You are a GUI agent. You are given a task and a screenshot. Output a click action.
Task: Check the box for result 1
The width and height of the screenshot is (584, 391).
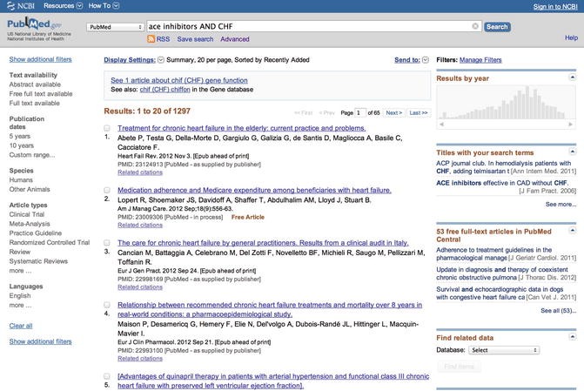tap(107, 128)
